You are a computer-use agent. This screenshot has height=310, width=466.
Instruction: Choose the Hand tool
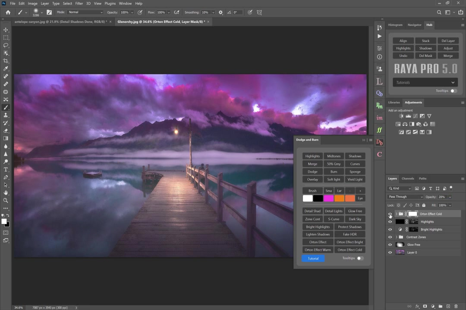6,192
